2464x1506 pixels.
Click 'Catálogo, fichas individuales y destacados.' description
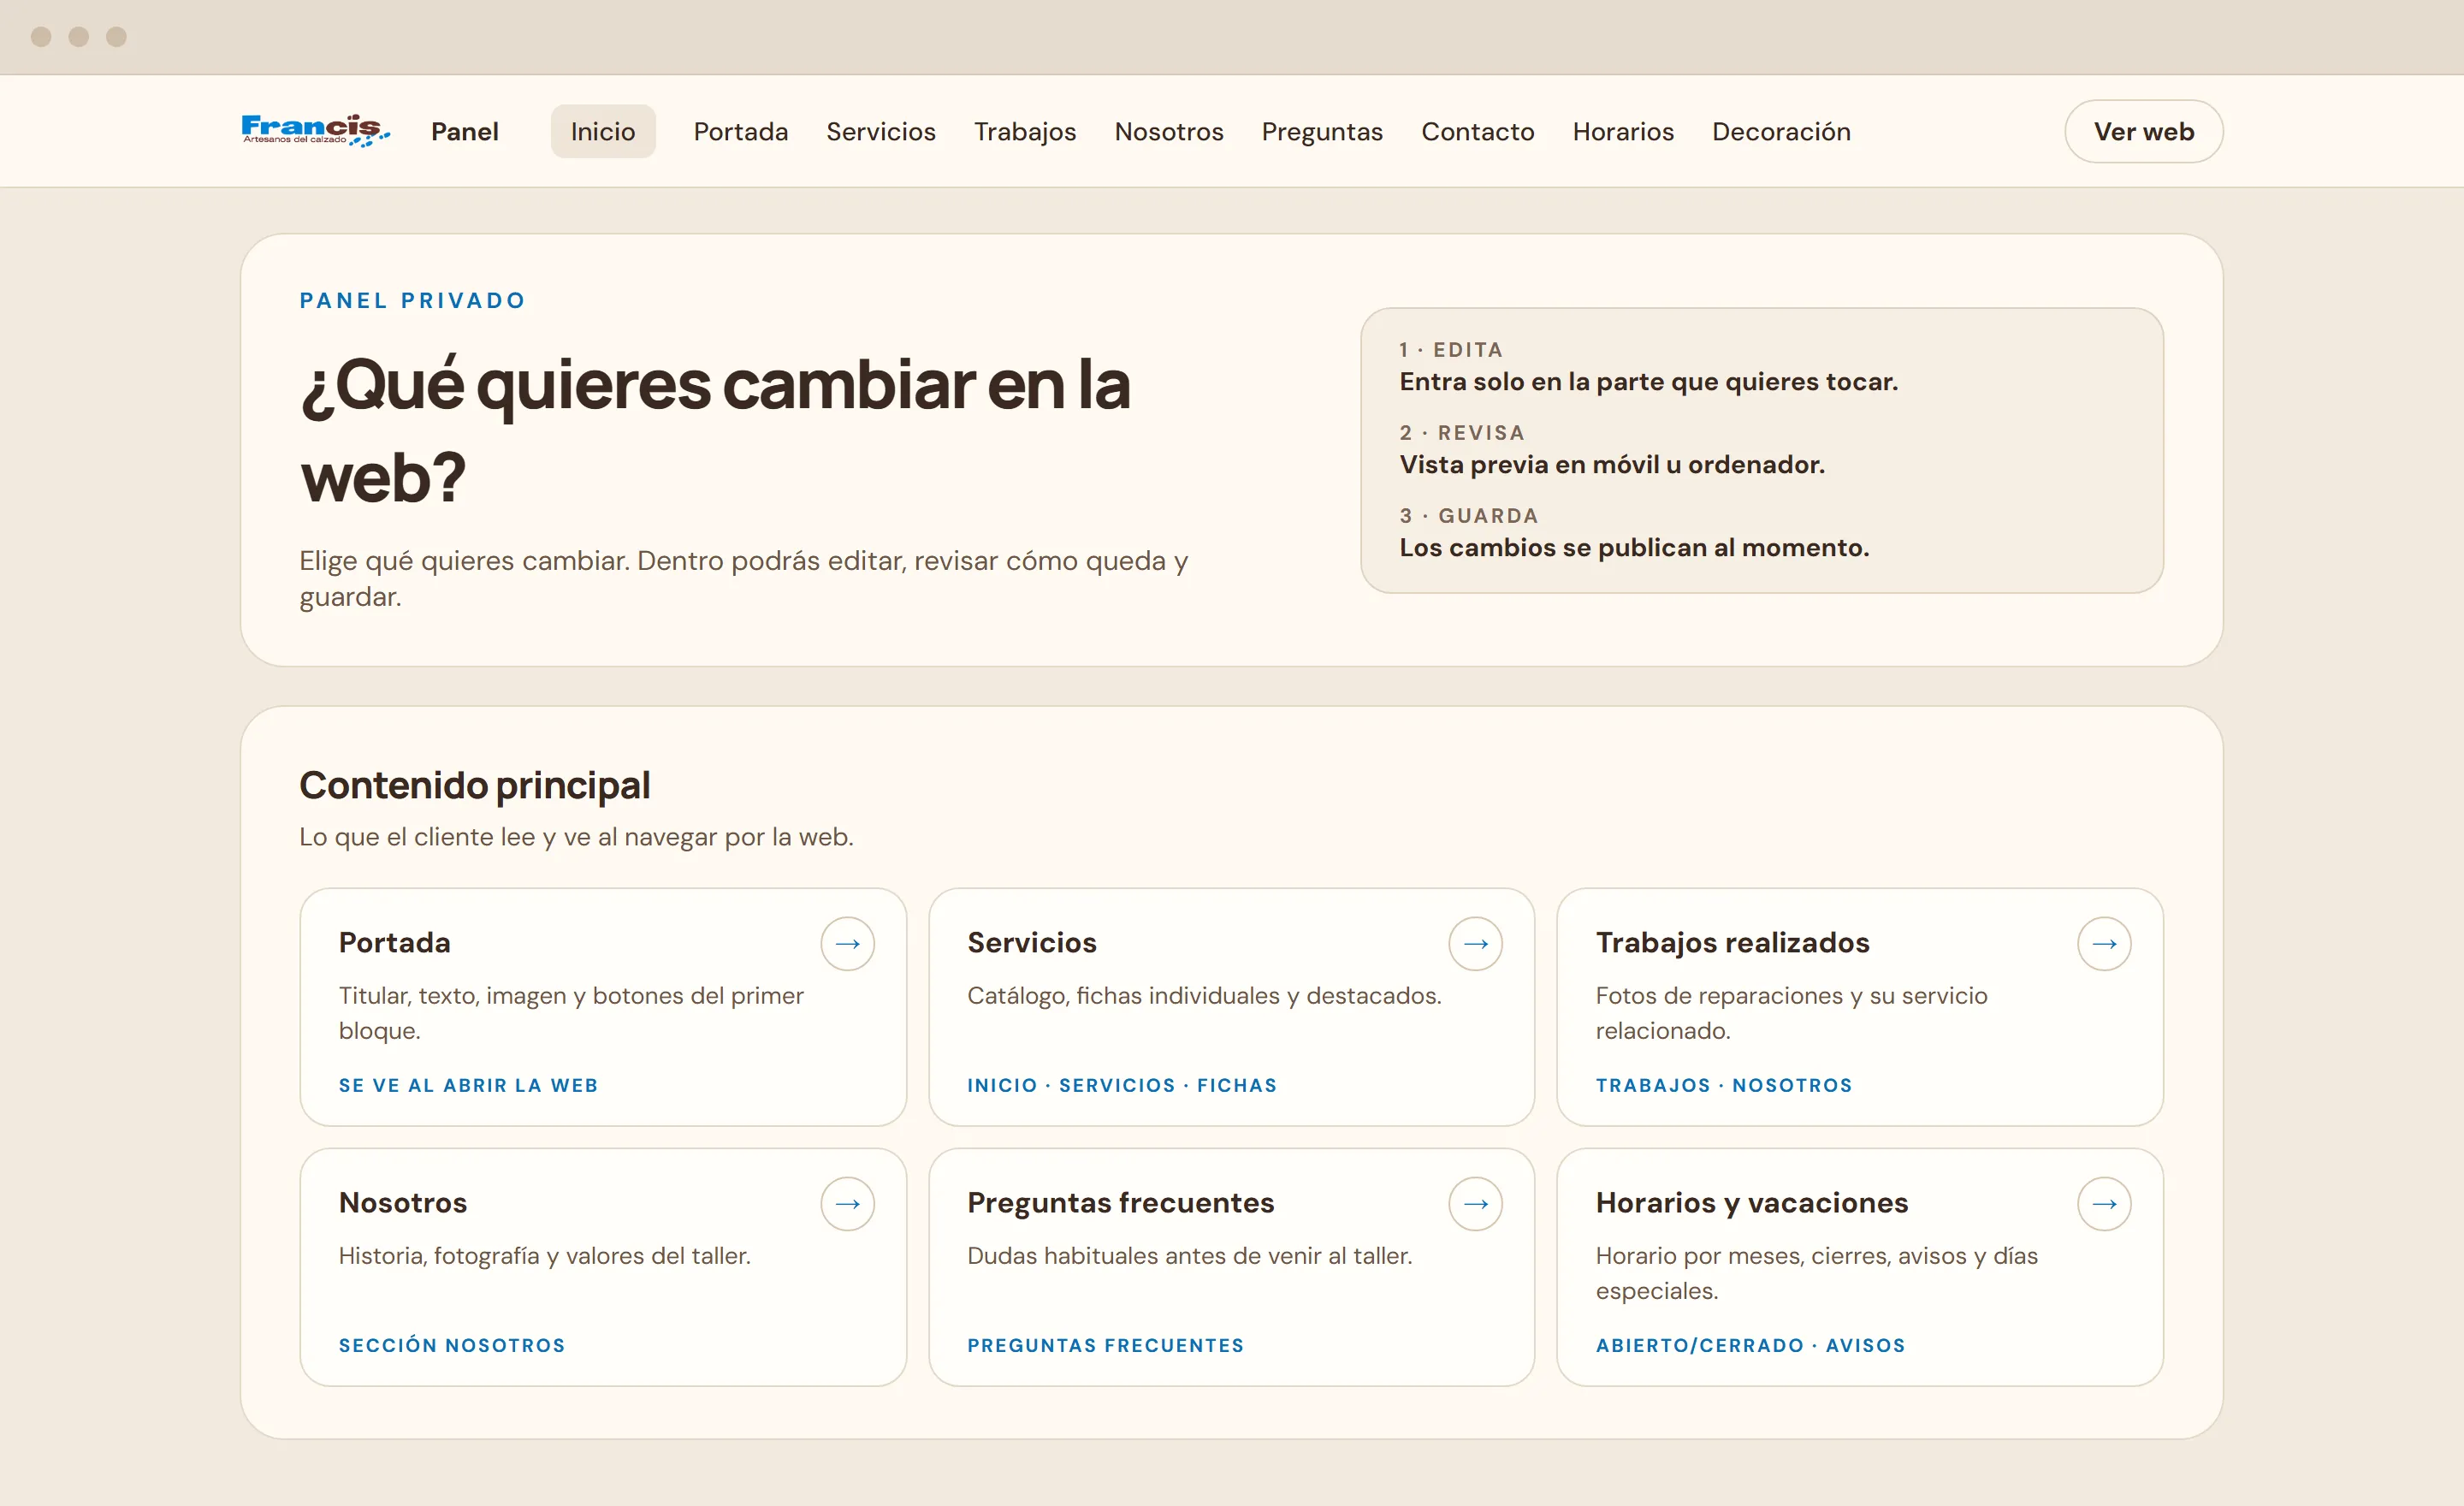click(1204, 995)
